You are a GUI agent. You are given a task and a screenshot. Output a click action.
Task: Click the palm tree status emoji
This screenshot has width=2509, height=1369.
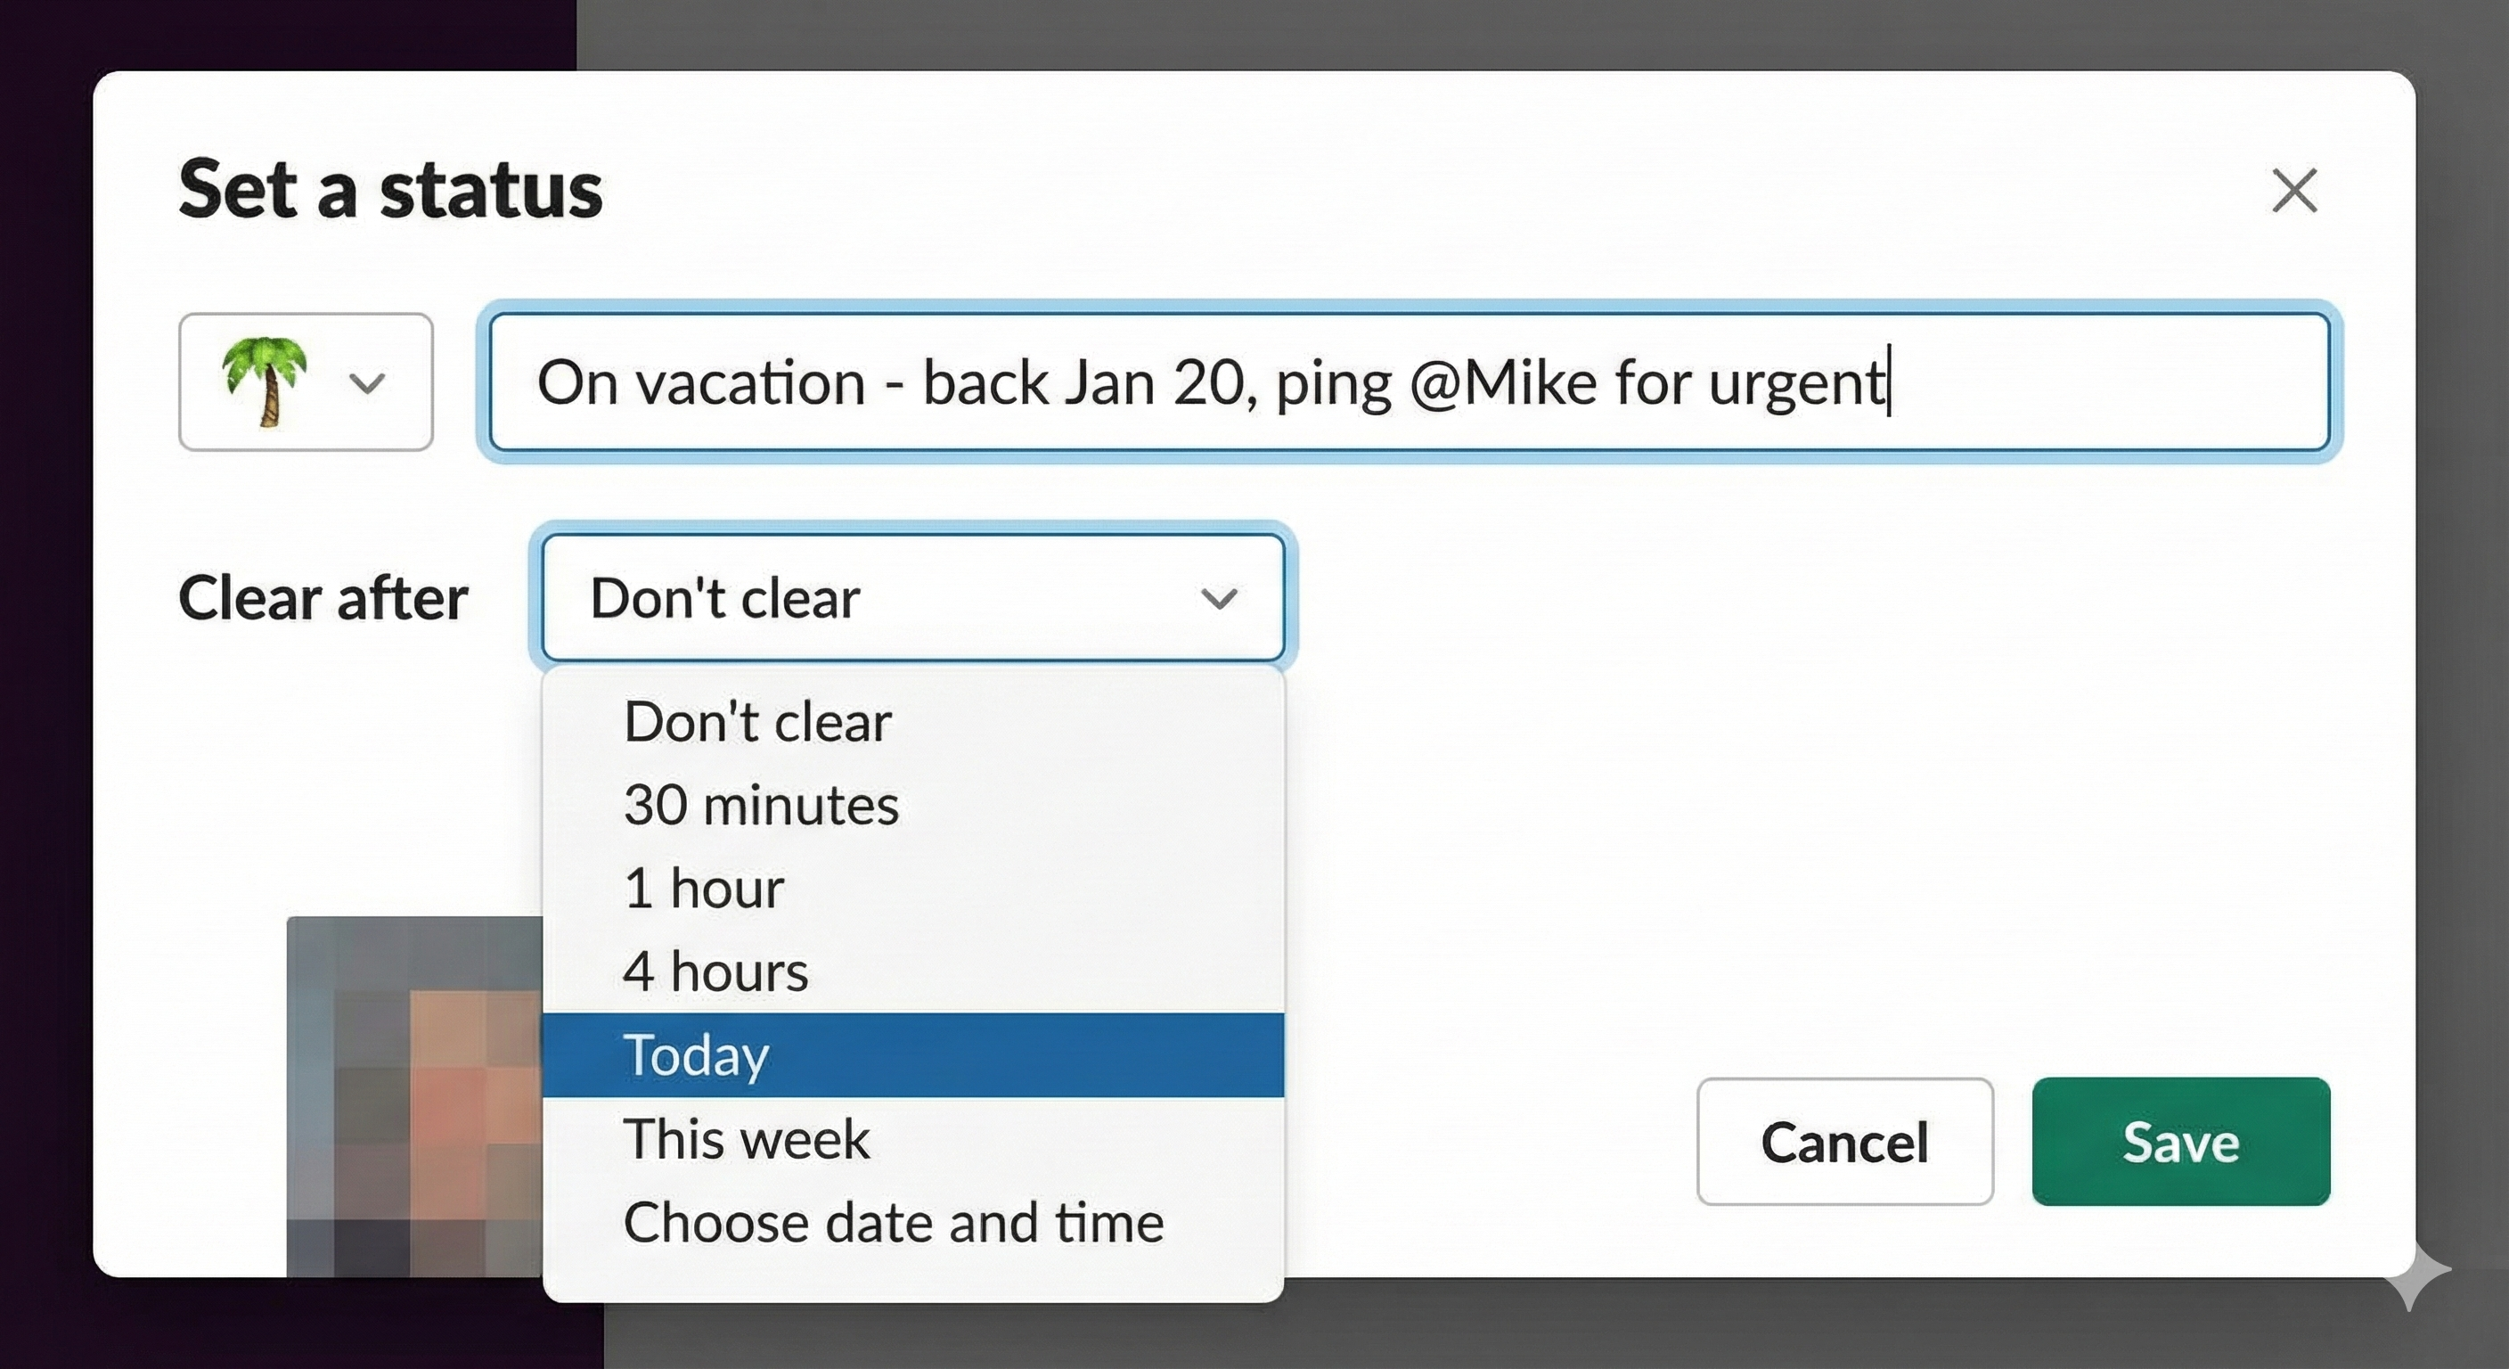pos(265,382)
